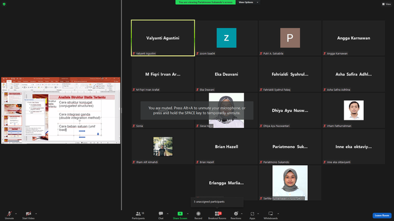
Task: Expand Apps options arrow
Action: [258, 214]
